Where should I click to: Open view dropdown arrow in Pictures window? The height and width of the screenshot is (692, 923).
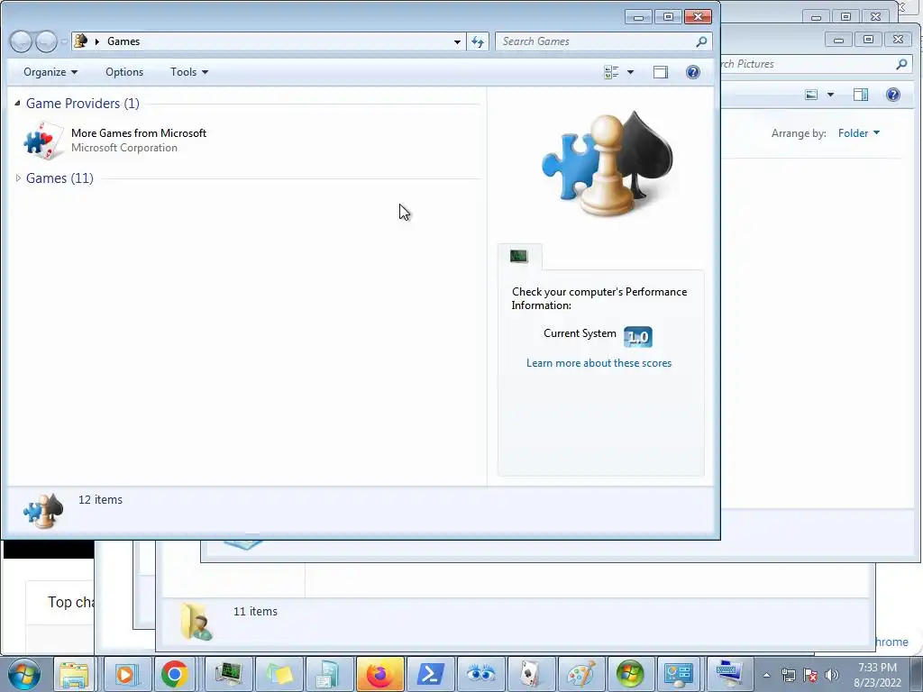pyautogui.click(x=830, y=95)
